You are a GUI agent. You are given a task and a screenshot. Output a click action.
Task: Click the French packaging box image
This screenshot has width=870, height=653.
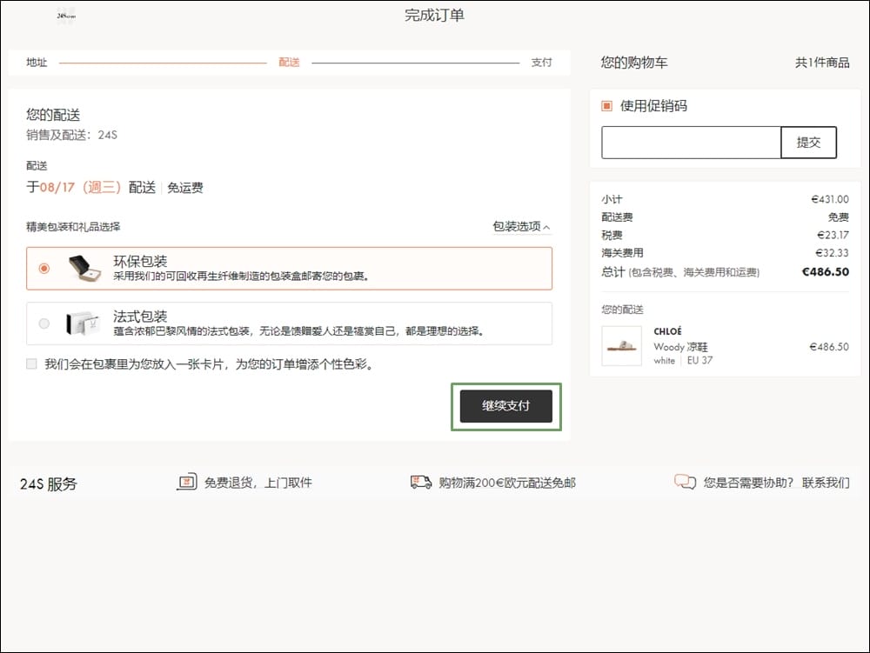pyautogui.click(x=84, y=323)
